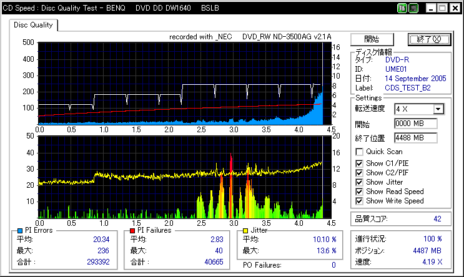Image resolution: width=464 pixels, height=277 pixels.
Task: Toggle the Show C2/PIF checkbox
Action: 359,173
